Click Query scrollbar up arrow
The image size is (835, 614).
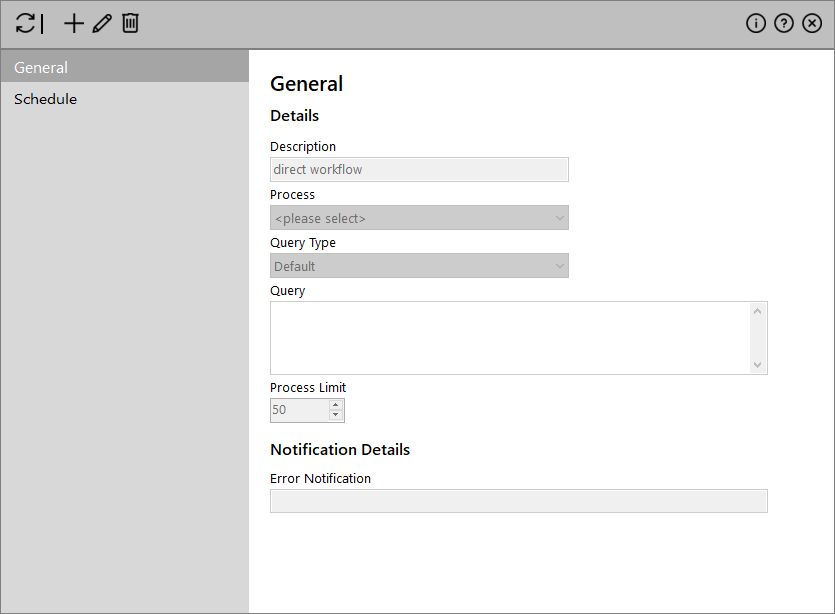coord(758,311)
